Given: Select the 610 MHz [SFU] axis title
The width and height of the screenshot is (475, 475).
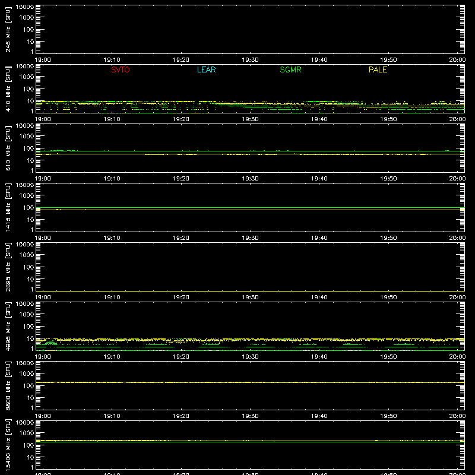Looking at the screenshot, I should click(x=8, y=148).
